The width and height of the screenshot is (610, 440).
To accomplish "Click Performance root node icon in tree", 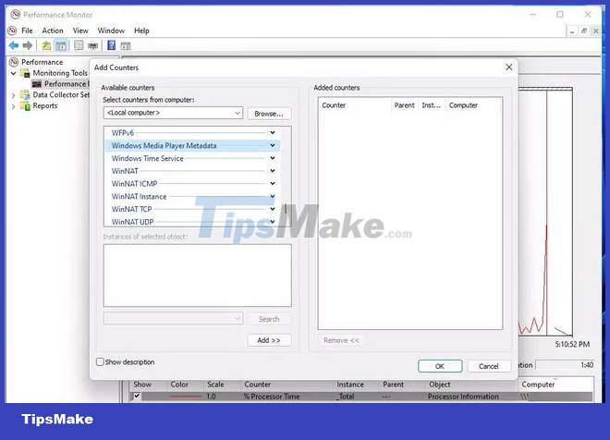I will [x=14, y=62].
